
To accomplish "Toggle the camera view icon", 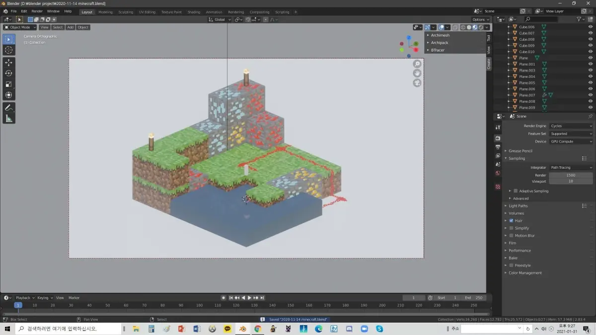I will click(417, 82).
